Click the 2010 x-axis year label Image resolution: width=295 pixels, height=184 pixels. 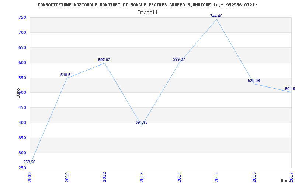tap(67, 177)
